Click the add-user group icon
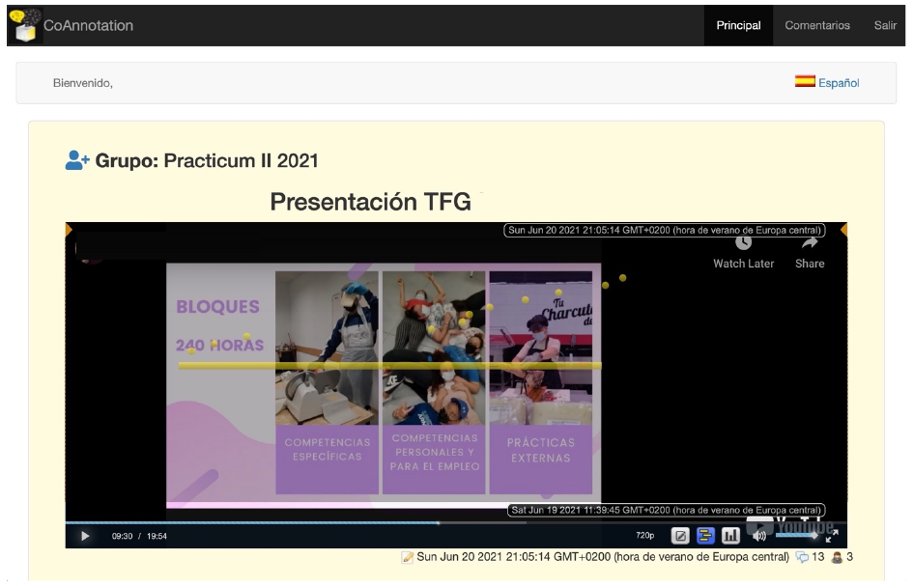The width and height of the screenshot is (913, 587). point(77,160)
